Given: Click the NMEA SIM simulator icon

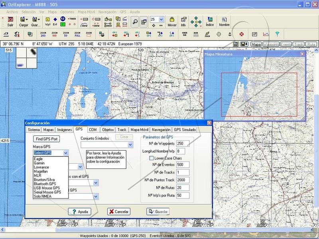Looking at the screenshot, I should [185, 34].
